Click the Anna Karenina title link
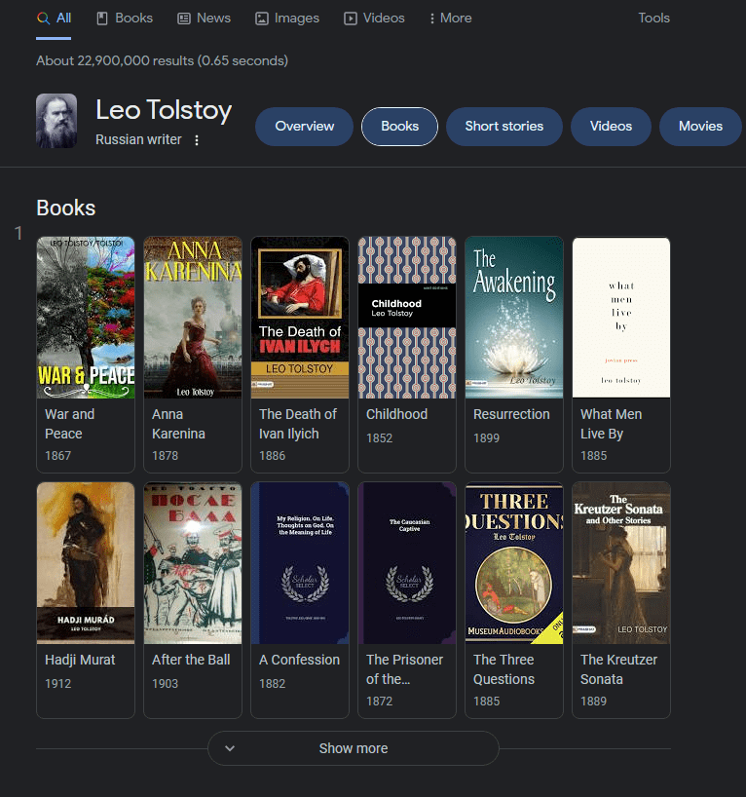 pos(178,424)
